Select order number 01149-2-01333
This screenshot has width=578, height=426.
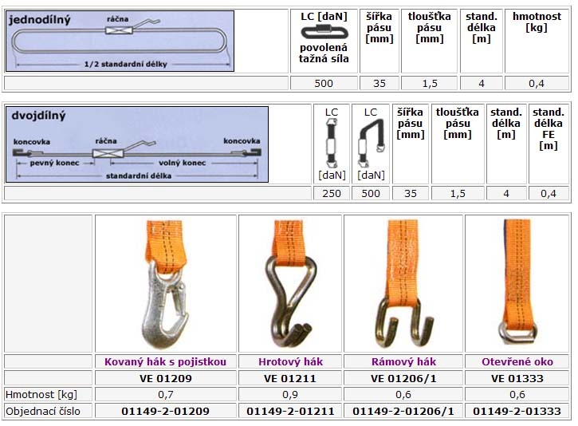517,411
